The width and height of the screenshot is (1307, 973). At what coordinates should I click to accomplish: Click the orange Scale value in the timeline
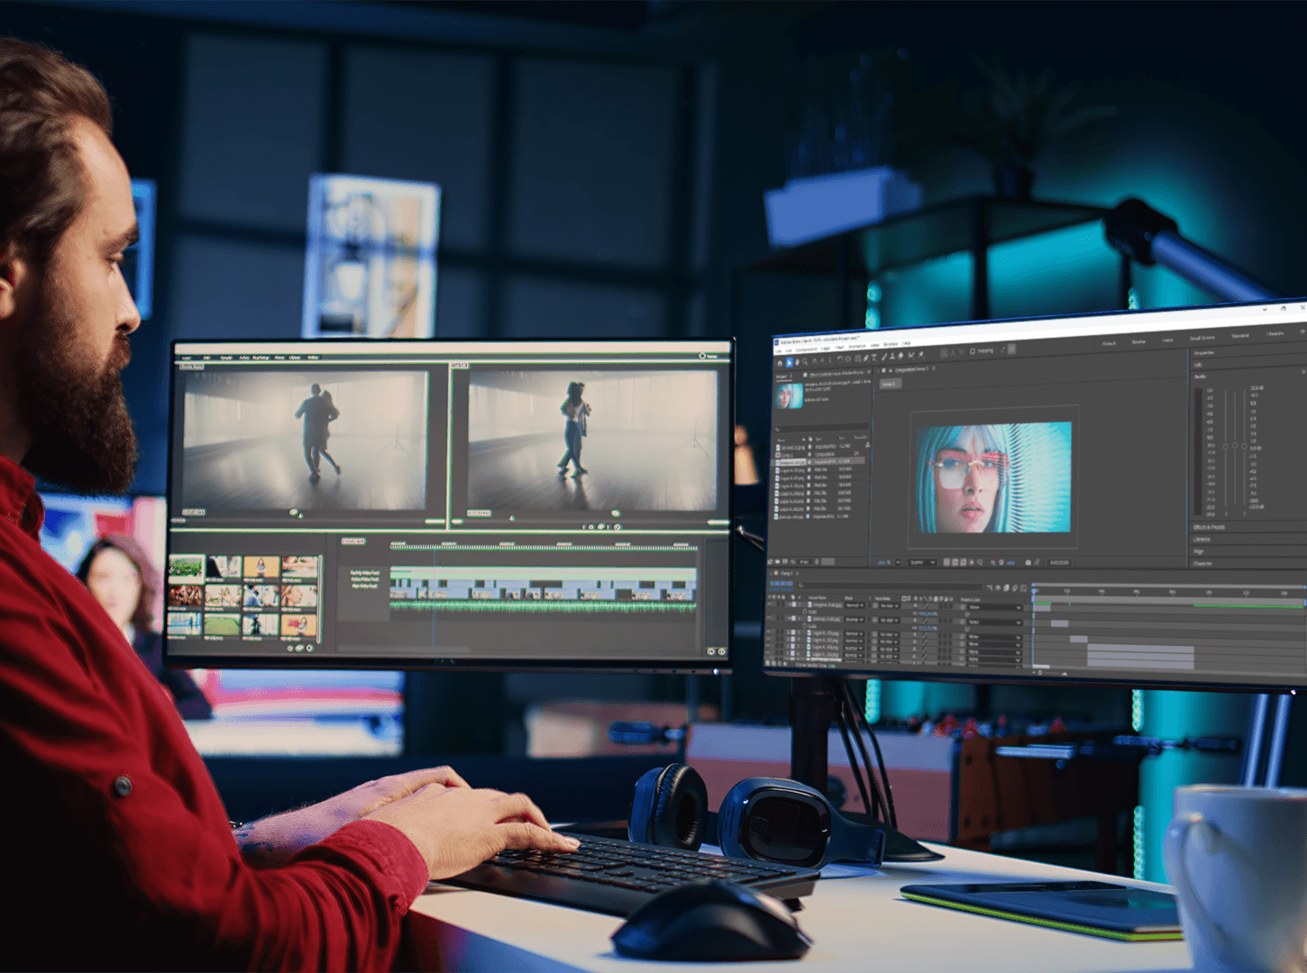tap(928, 614)
